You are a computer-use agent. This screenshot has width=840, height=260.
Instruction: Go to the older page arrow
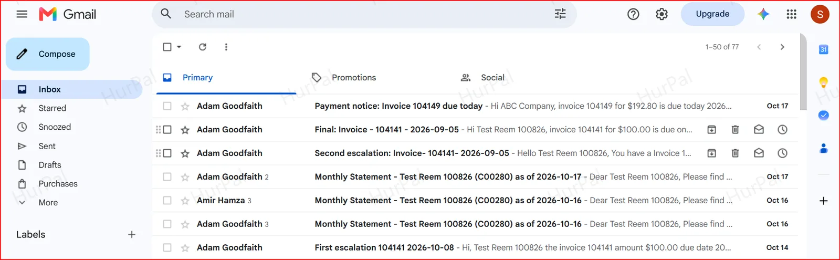tap(782, 47)
